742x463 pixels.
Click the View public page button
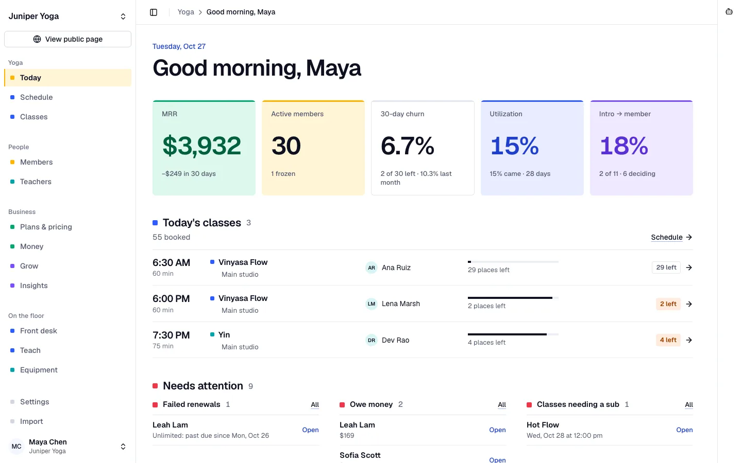(x=68, y=39)
